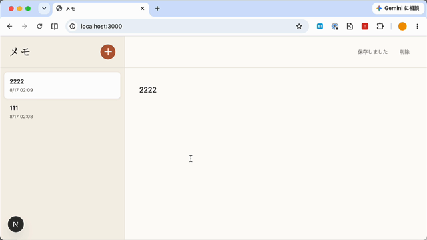Go forward in browser history
Screen dimensions: 427x240
click(x=25, y=27)
